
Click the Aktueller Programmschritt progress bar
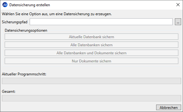[x=91, y=81]
